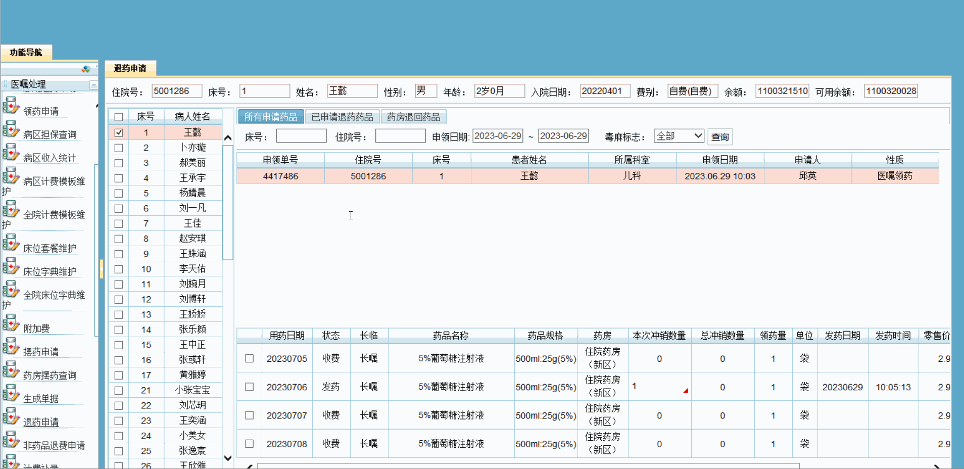Select patient 刘婉月 in bed 11

192,284
